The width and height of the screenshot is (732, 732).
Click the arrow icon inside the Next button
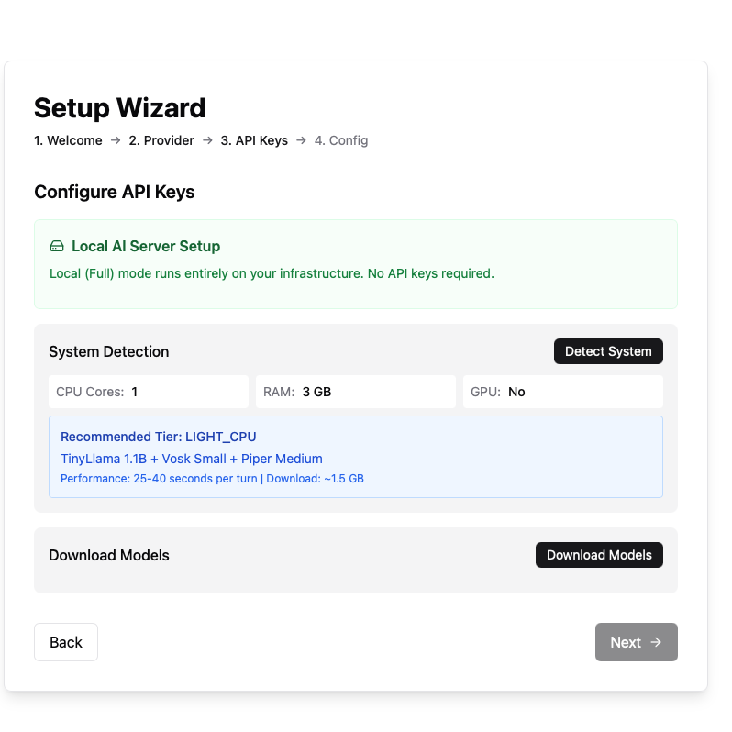pos(656,642)
